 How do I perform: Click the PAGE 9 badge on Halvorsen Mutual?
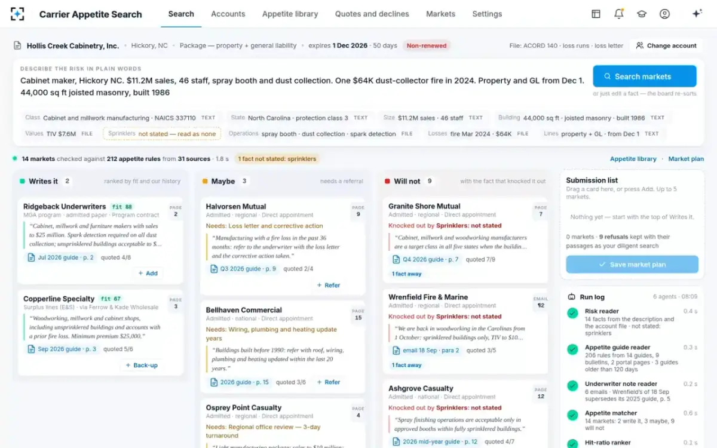click(358, 211)
